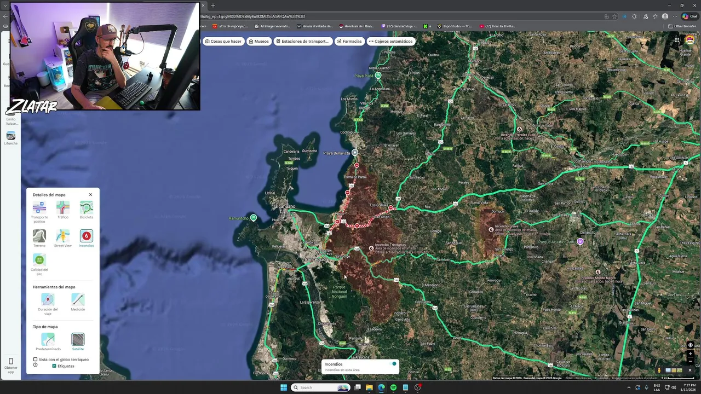Image resolution: width=701 pixels, height=394 pixels.
Task: Open new browser tab
Action: point(213,5)
